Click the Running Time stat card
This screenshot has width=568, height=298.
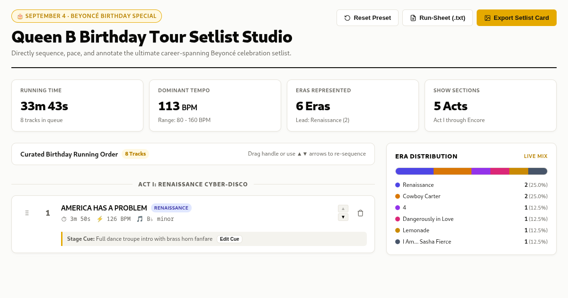click(77, 105)
